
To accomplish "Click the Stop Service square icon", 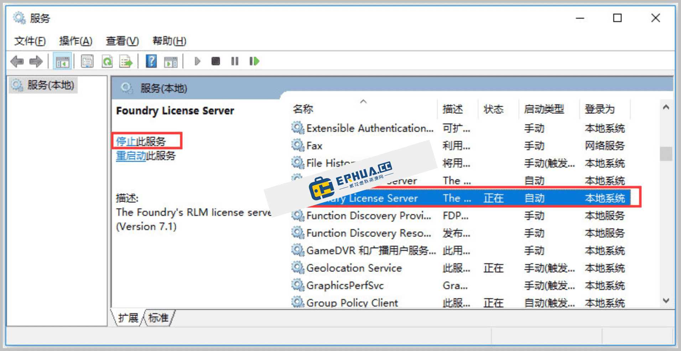I will point(215,61).
